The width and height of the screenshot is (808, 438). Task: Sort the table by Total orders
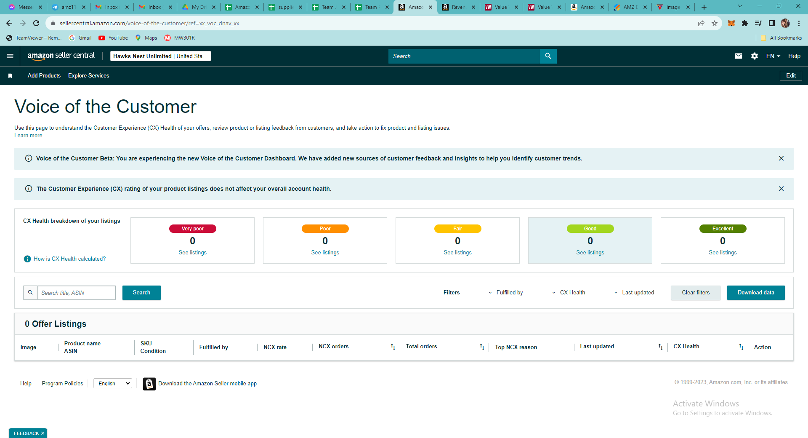(482, 347)
